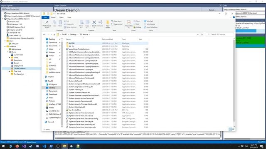This screenshot has height=149, width=266.
Task: Open Visual Studio from the taskbar
Action: [x=24, y=146]
